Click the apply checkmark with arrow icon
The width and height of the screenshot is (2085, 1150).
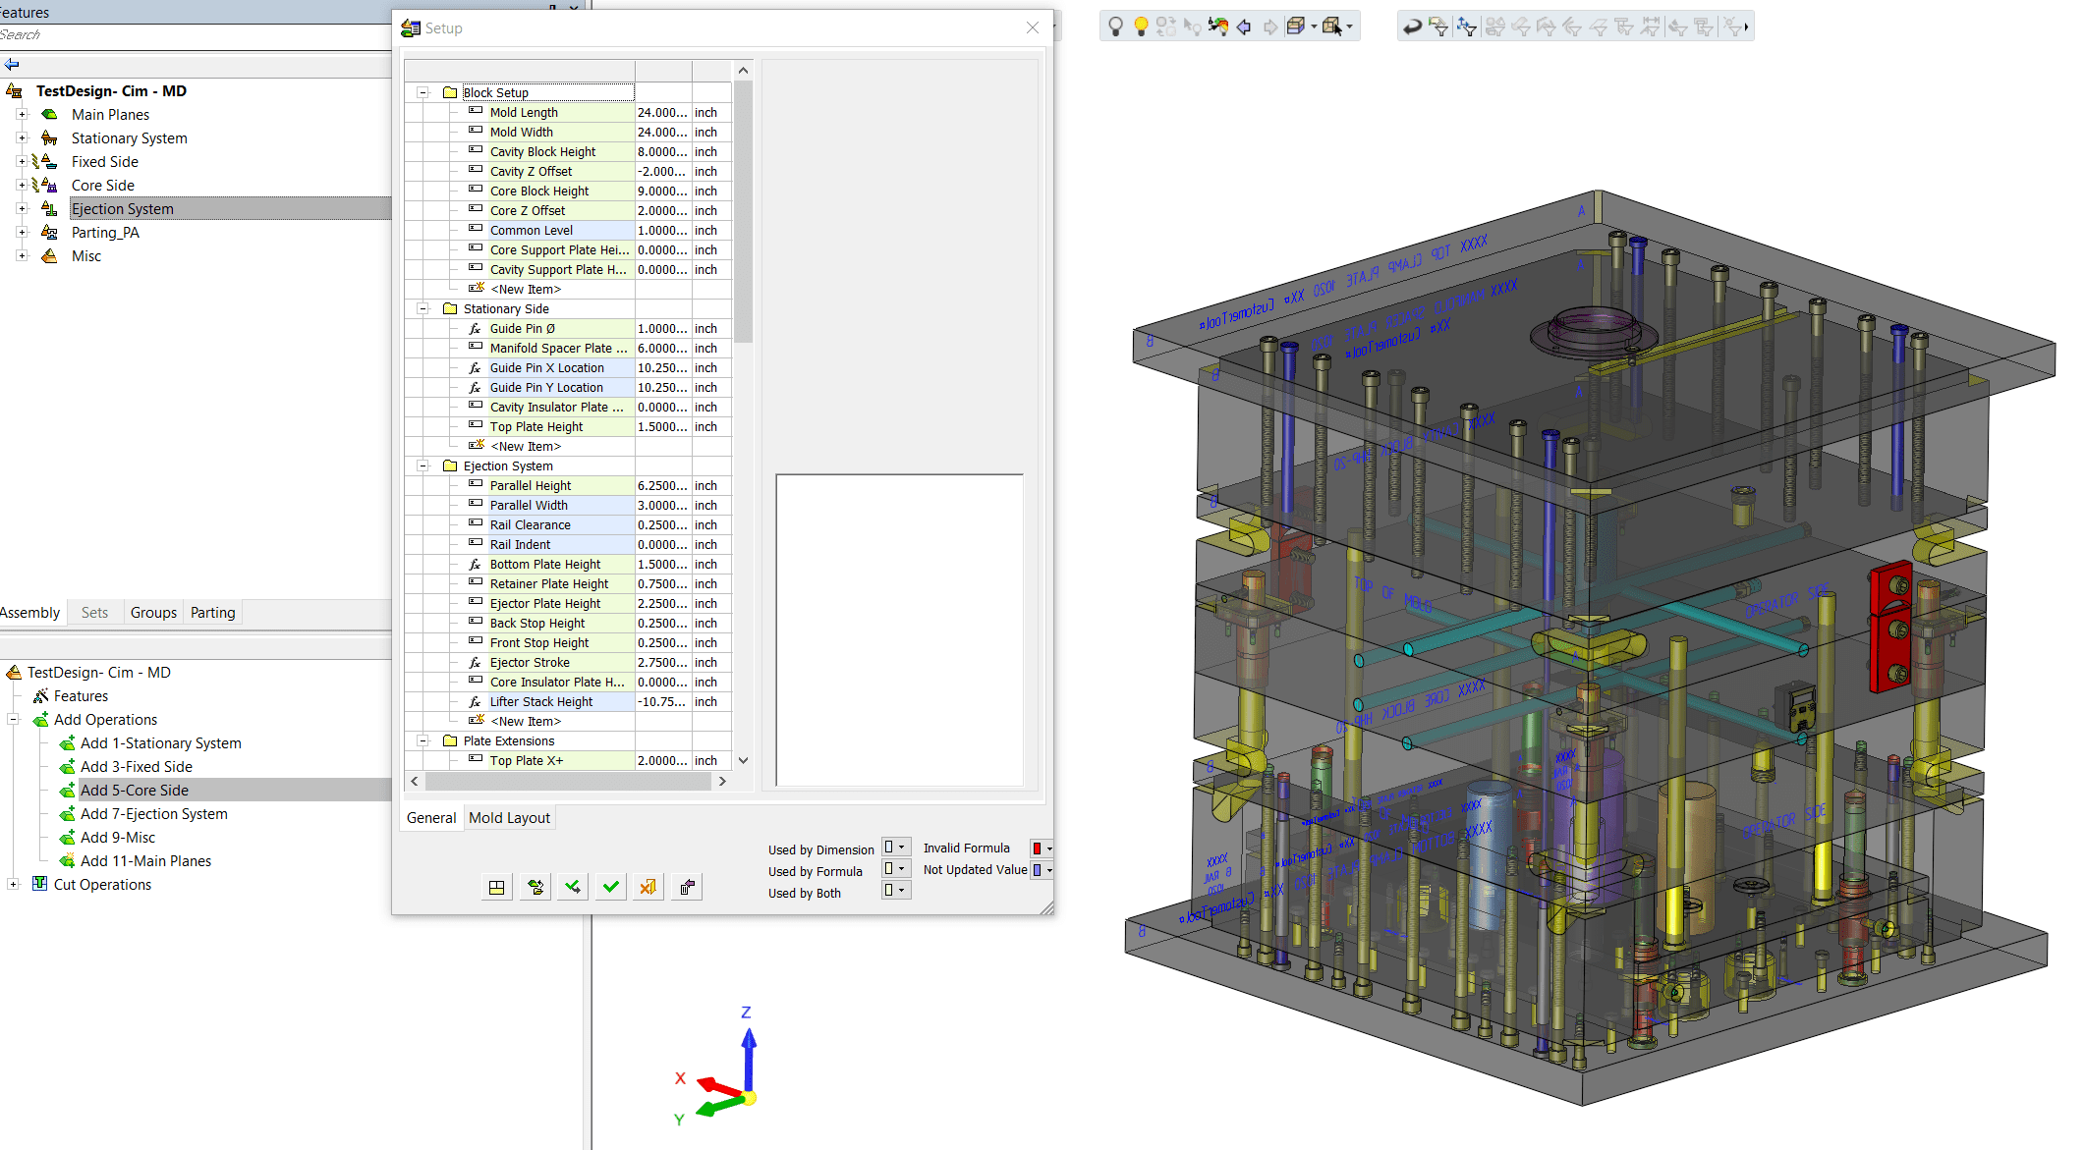[x=573, y=888]
